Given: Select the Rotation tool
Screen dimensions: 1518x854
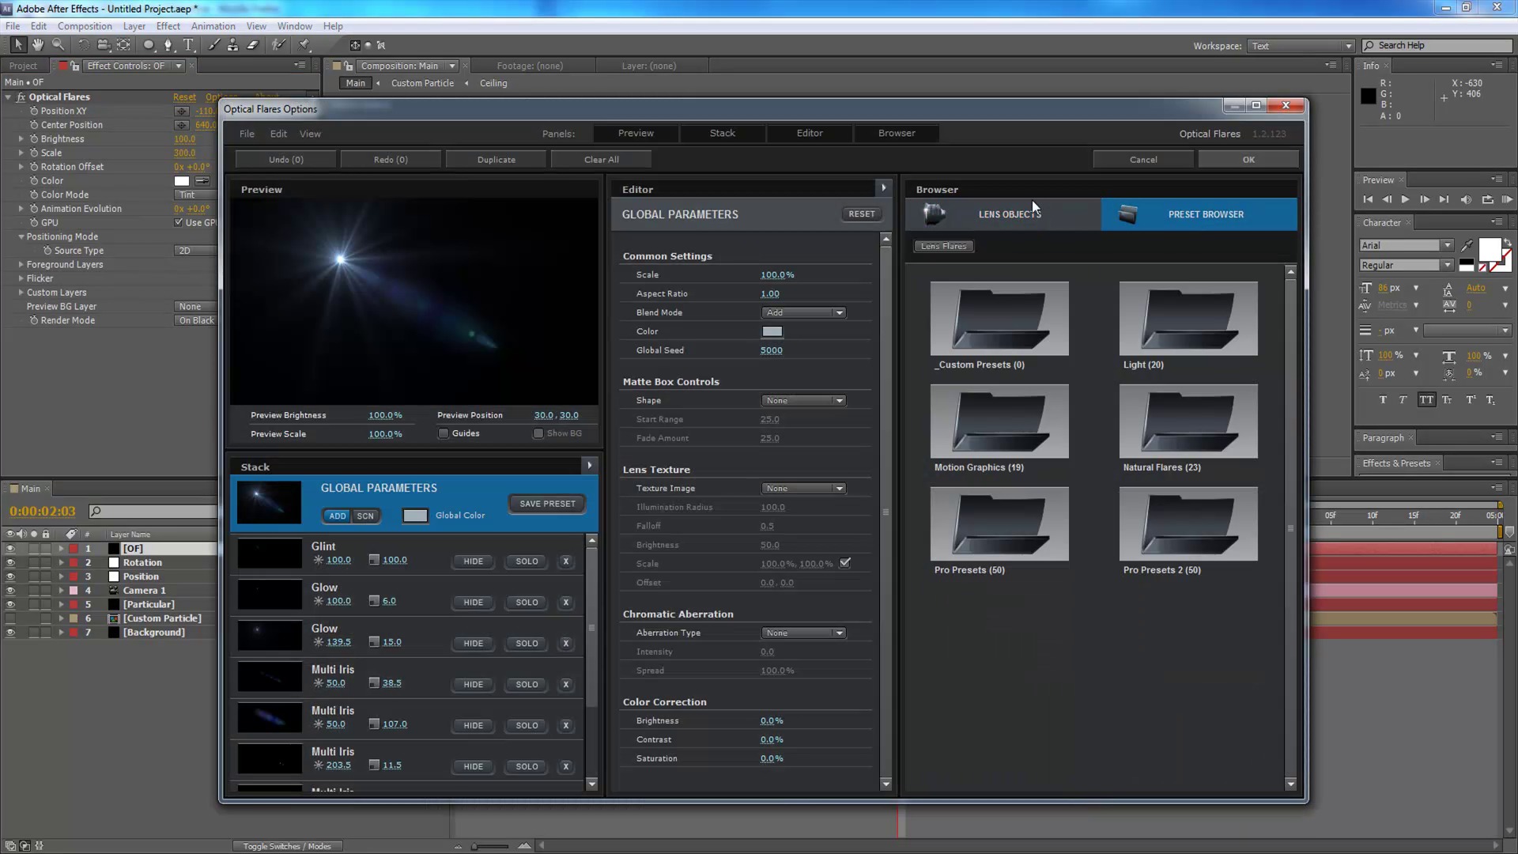Looking at the screenshot, I should click(x=83, y=45).
